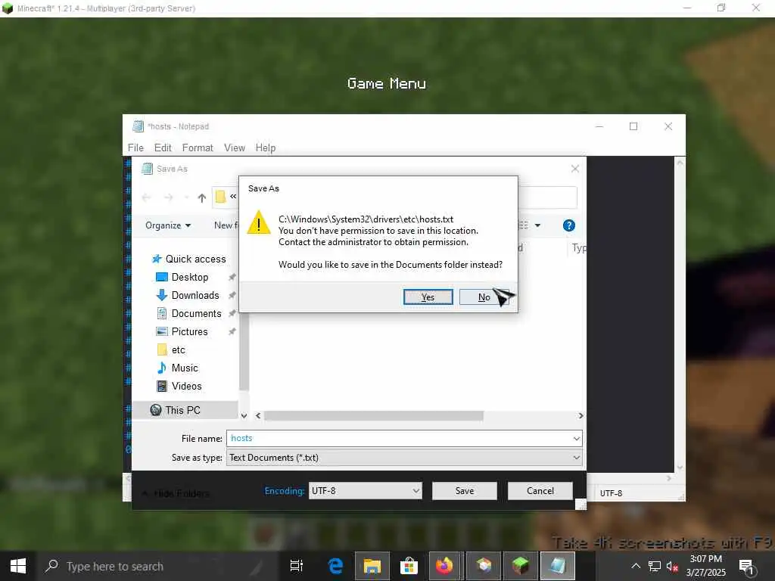Viewport: 775px width, 581px height.
Task: Close the Save As file dialog
Action: [575, 169]
